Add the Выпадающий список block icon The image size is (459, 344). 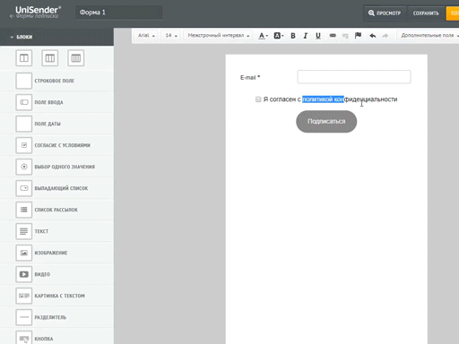click(x=24, y=188)
